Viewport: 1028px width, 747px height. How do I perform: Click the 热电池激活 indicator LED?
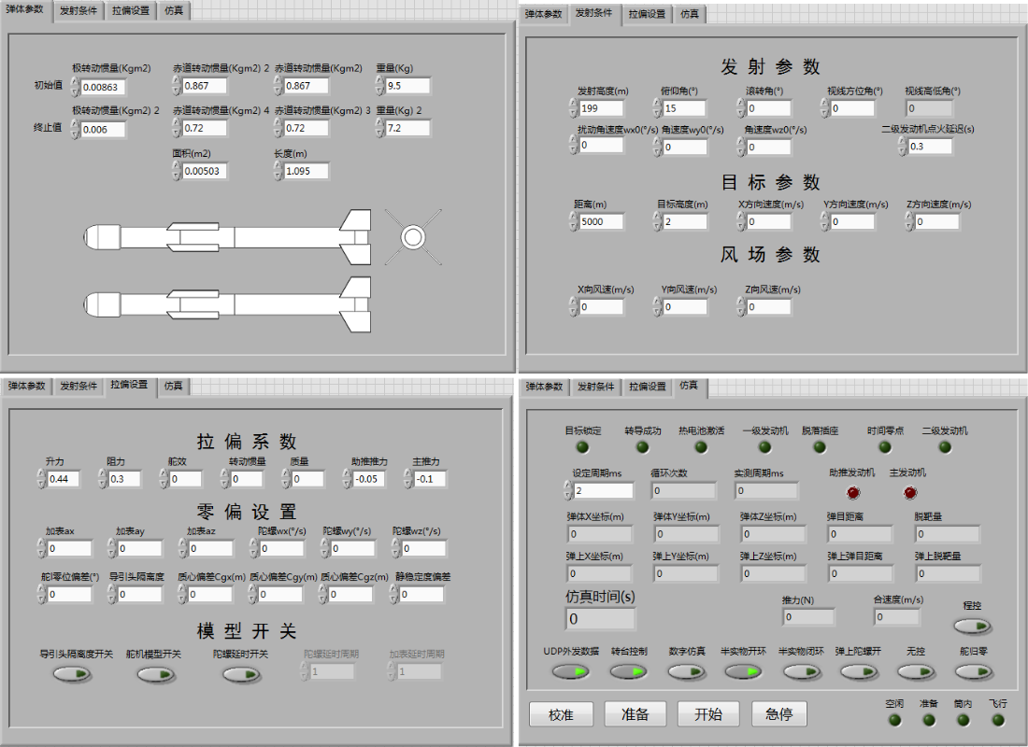pyautogui.click(x=701, y=447)
